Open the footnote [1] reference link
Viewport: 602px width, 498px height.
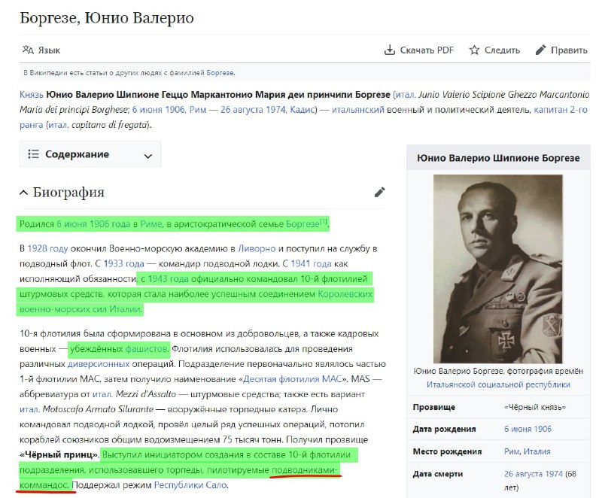pyautogui.click(x=324, y=221)
